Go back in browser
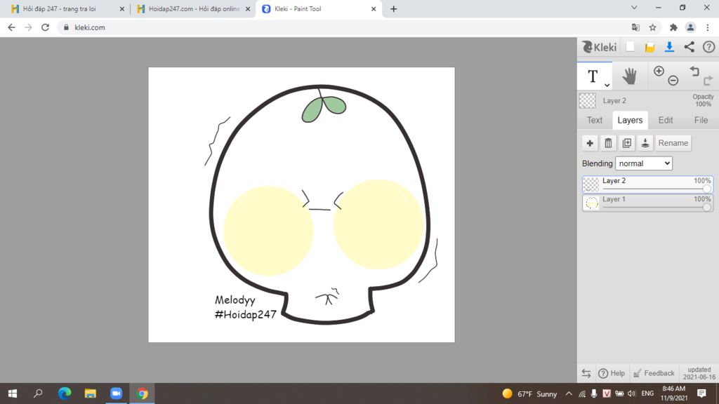The height and width of the screenshot is (404, 719). 11,27
